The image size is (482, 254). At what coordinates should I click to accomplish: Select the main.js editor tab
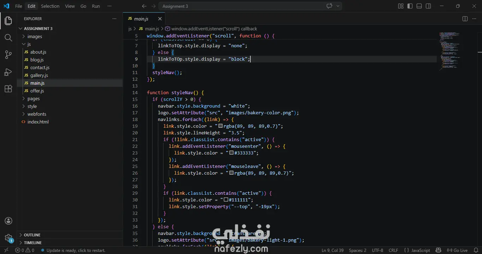[144, 19]
